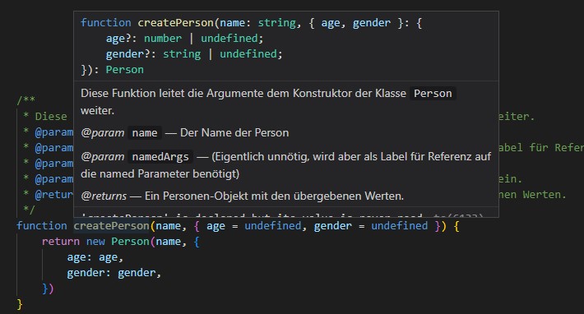Click 'return' keyword in function body
584x314 pixels.
pos(61,242)
